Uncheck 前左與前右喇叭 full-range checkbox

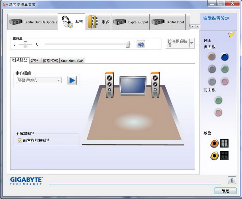click(20, 140)
